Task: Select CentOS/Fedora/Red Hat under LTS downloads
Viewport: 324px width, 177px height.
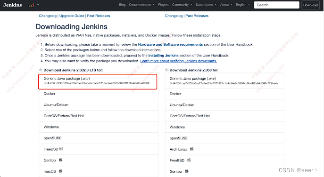Action: 99,116
